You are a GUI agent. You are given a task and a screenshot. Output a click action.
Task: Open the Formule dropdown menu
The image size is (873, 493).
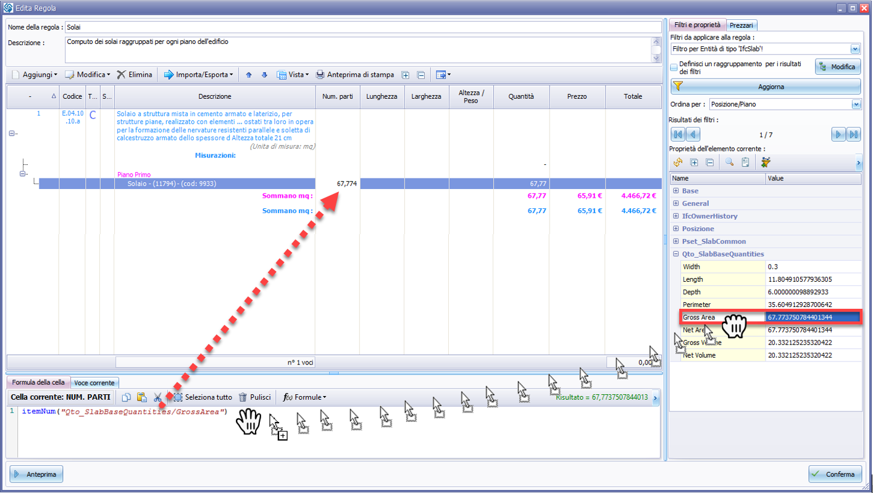[304, 397]
